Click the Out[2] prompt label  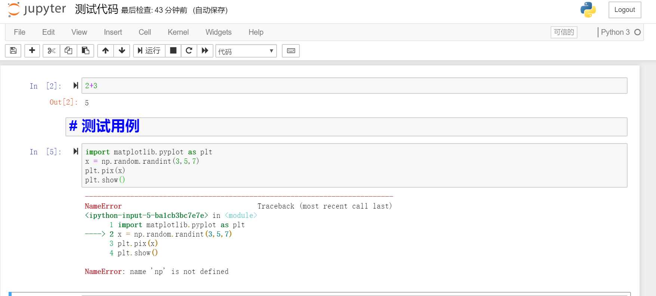tap(64, 102)
